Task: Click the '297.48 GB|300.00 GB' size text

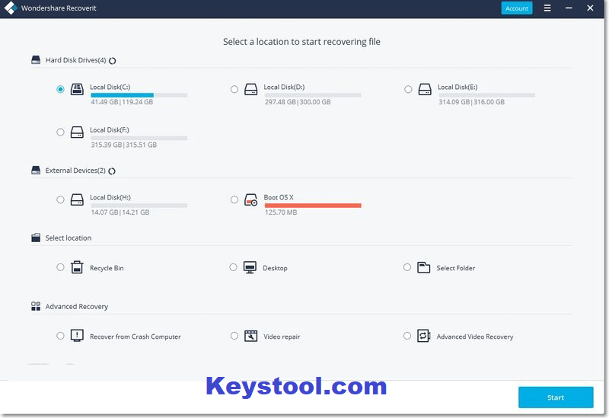Action: pyautogui.click(x=298, y=102)
